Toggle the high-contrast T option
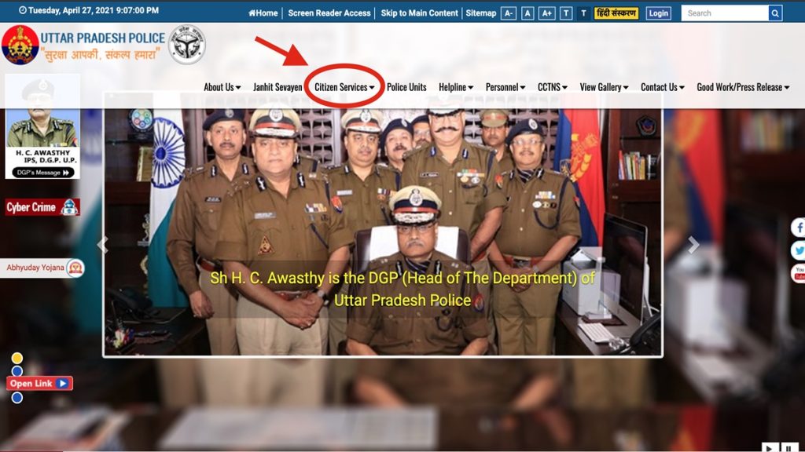 (x=565, y=13)
